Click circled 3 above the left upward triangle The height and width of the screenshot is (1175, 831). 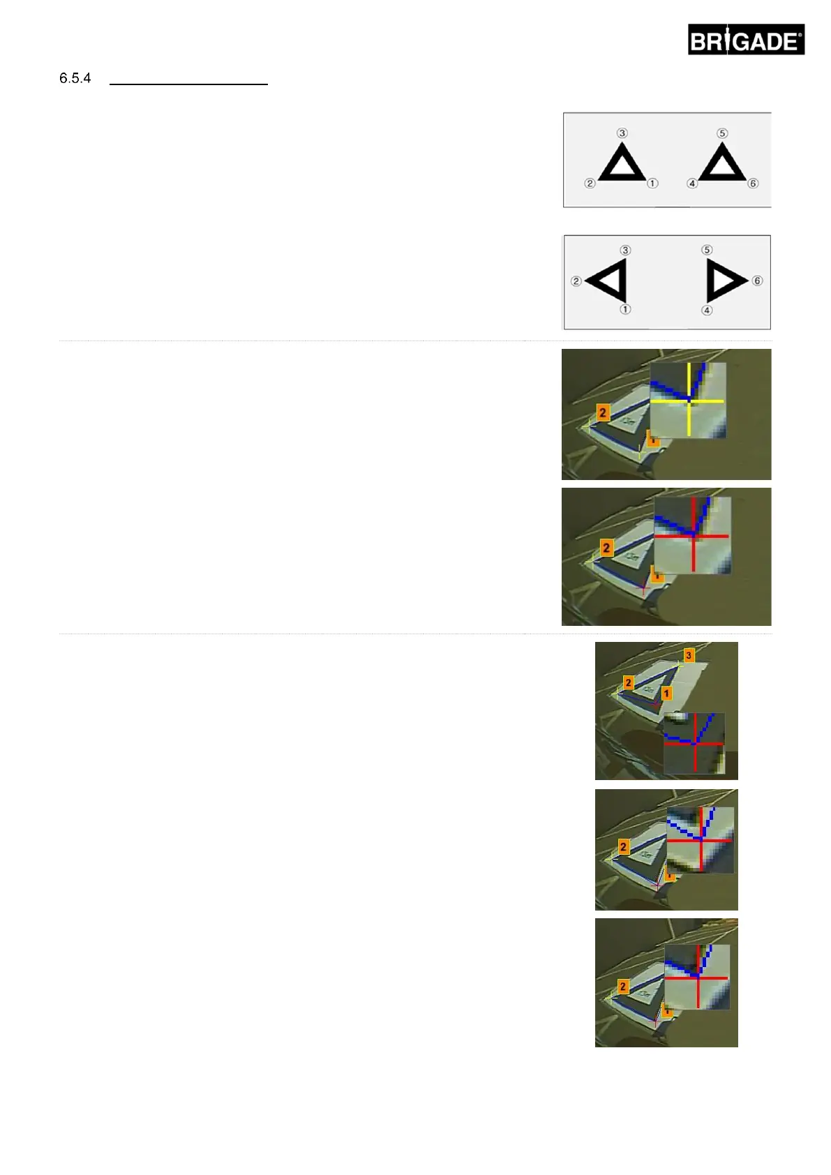click(x=622, y=133)
